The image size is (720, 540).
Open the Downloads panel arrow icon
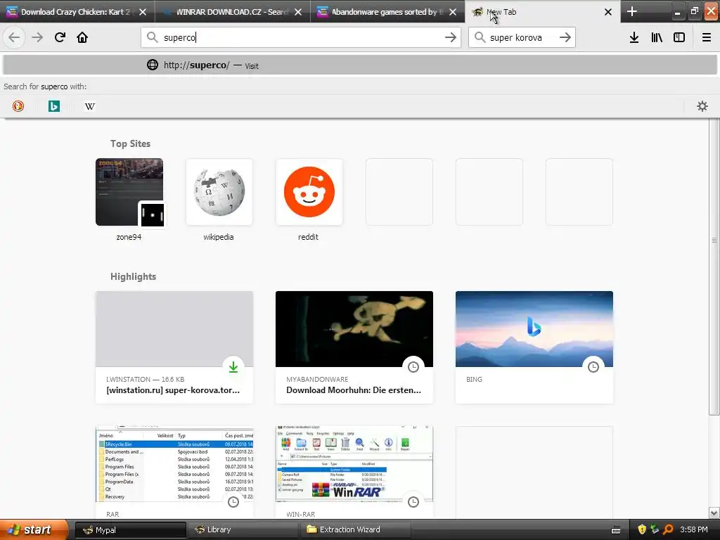[634, 37]
